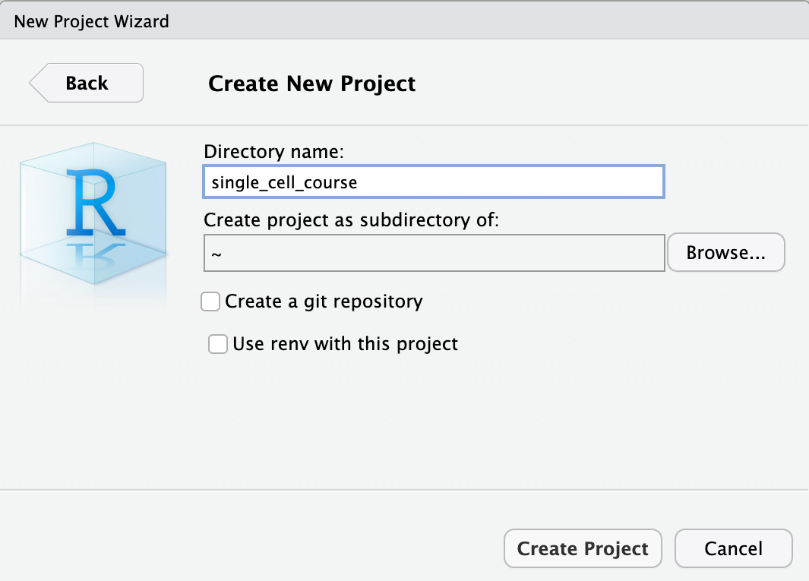Click the parent subdirectory path field
This screenshot has width=809, height=581.
434,253
